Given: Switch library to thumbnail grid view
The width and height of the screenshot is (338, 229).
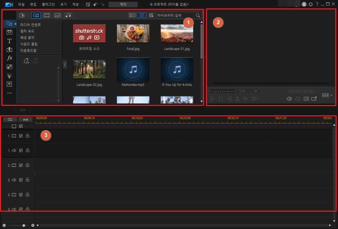Looking at the screenshot, I should click(x=142, y=15).
